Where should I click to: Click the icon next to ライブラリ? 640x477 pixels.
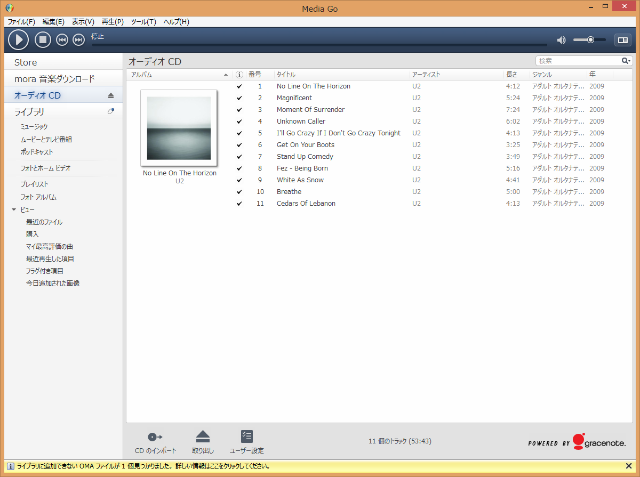click(111, 111)
